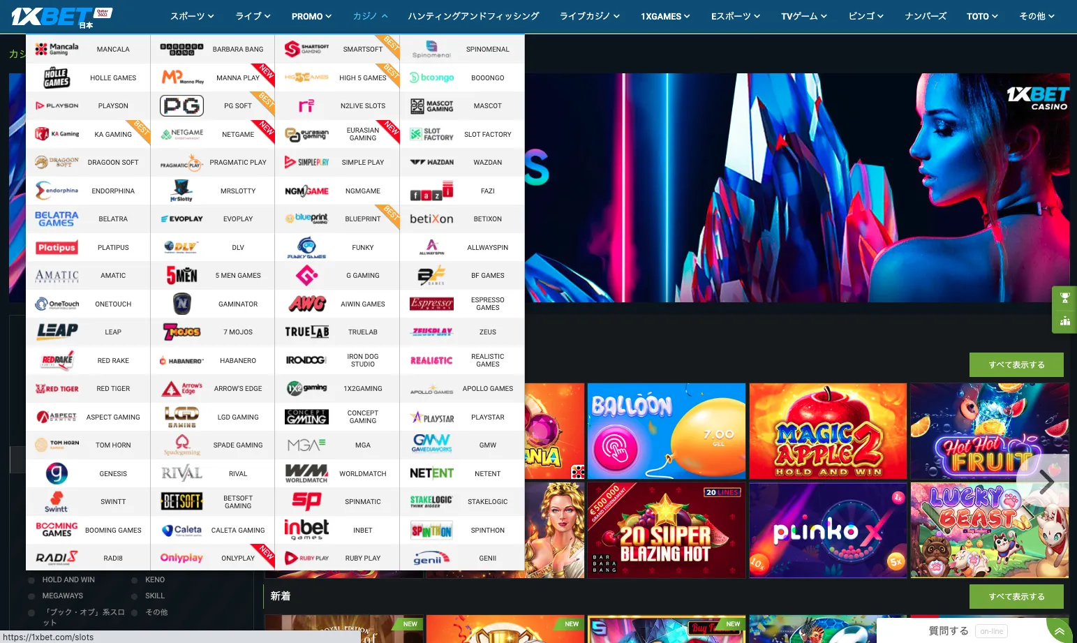Viewport: 1077px width, 643px height.
Task: Select the PG Soft provider logo
Action: pyautogui.click(x=181, y=105)
